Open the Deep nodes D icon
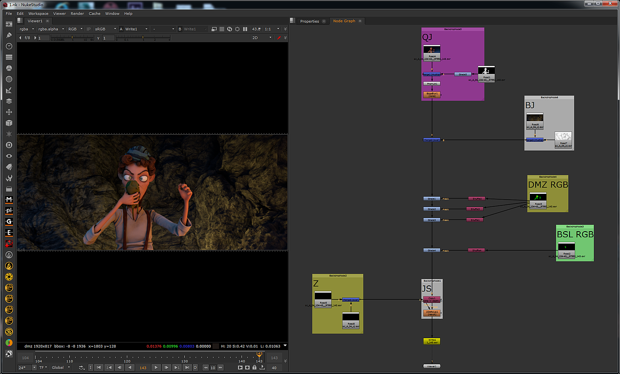620x374 pixels. click(9, 145)
